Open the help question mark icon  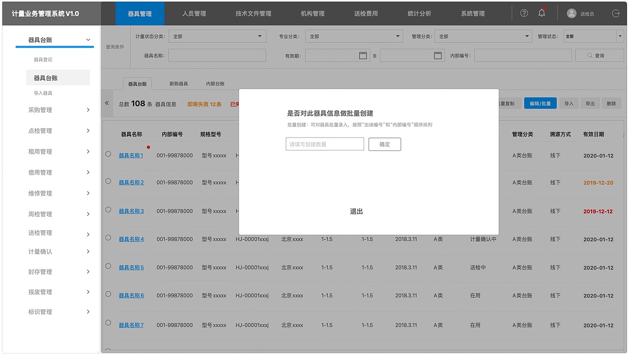tap(524, 13)
